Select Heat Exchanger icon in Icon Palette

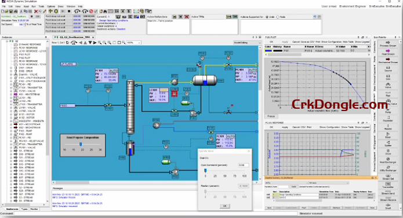coord(388,160)
